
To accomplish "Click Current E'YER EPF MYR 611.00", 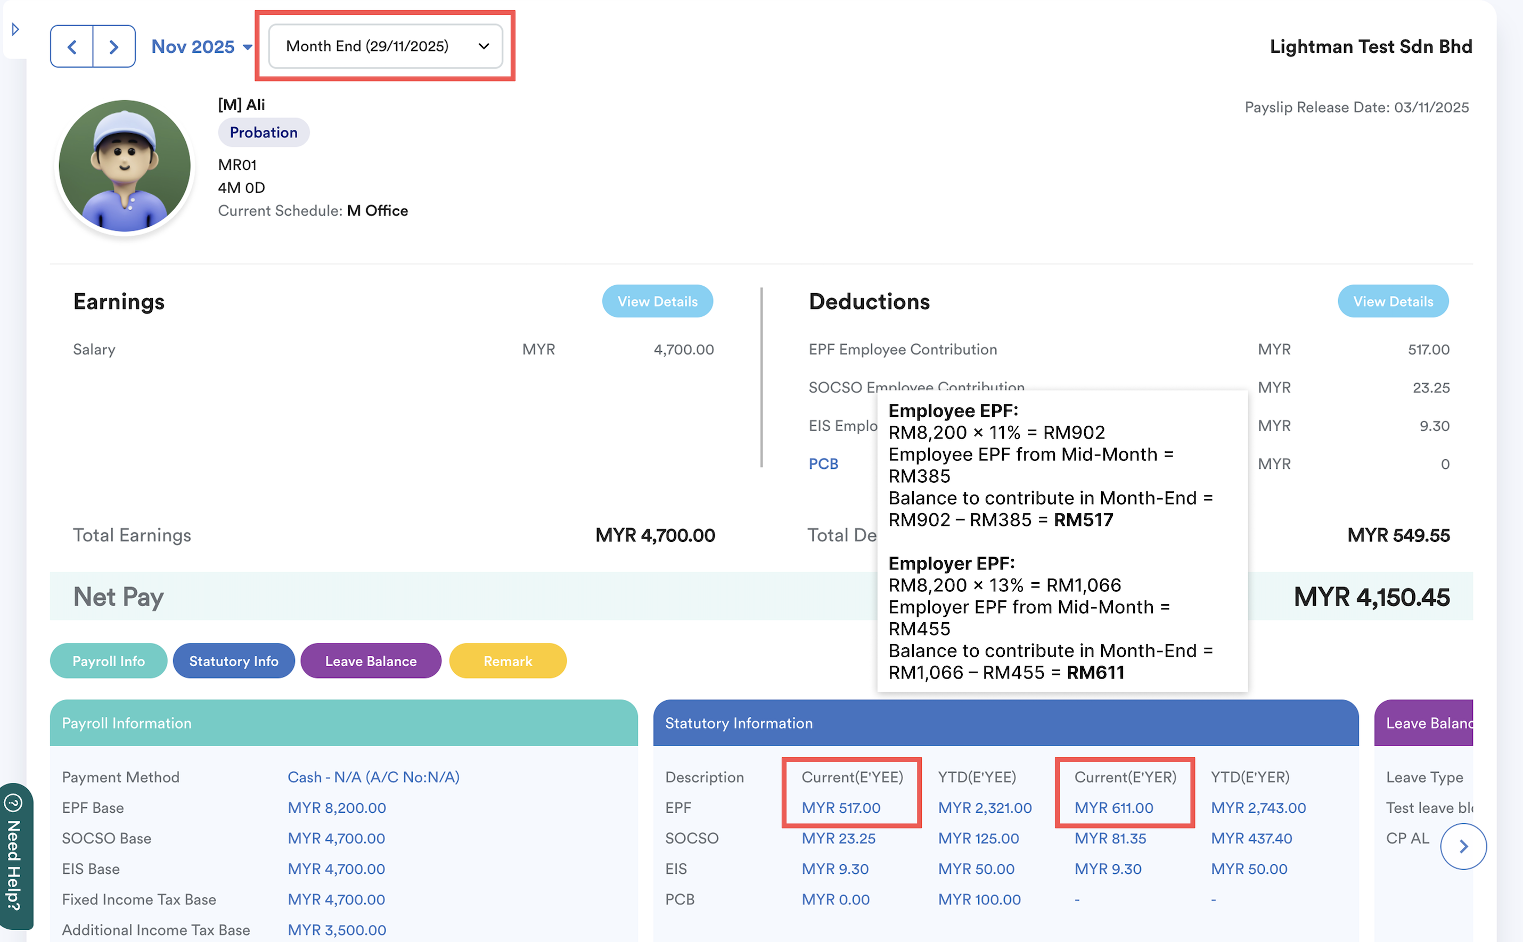I will coord(1113,808).
